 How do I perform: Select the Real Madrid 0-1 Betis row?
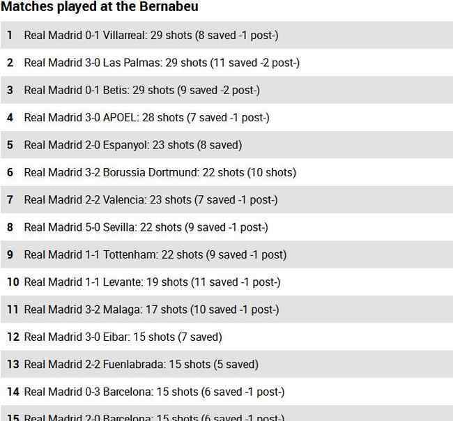[141, 90]
